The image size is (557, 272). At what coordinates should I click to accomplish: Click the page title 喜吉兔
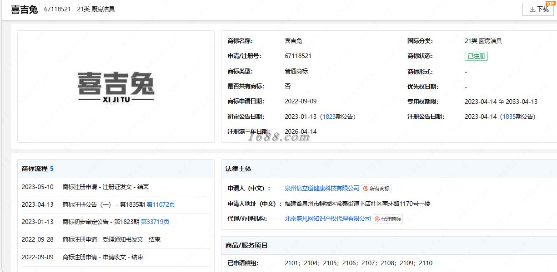24,10
